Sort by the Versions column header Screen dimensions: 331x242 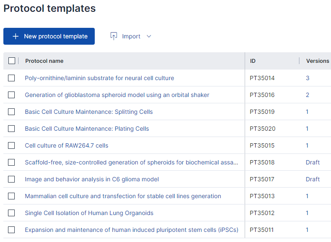click(x=318, y=61)
